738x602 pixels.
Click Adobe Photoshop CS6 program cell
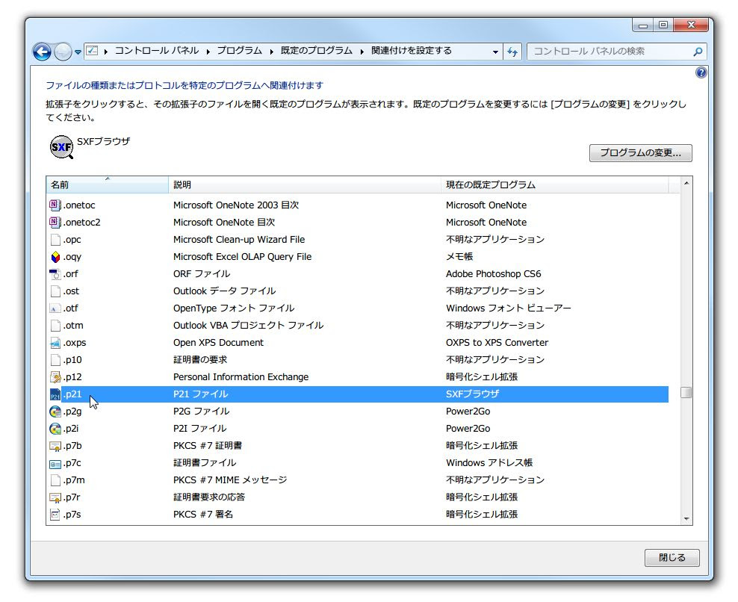pyautogui.click(x=493, y=274)
